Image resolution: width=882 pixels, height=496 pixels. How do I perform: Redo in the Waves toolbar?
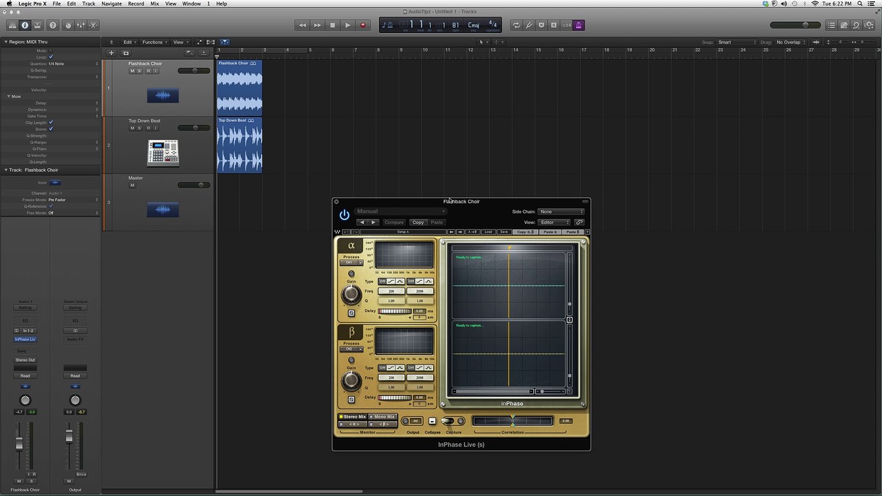click(353, 232)
